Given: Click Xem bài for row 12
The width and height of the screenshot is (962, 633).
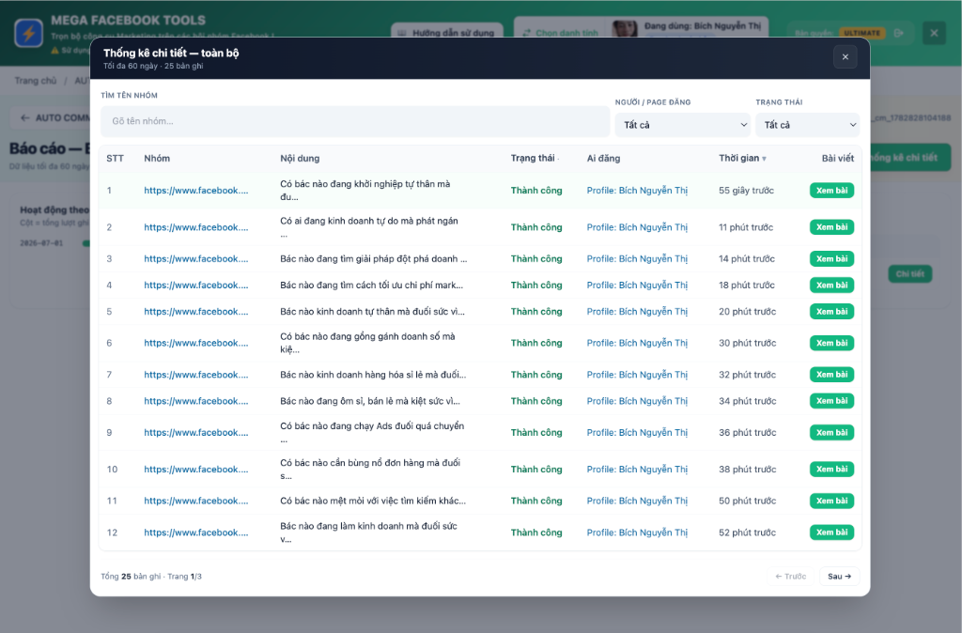Looking at the screenshot, I should click(x=832, y=533).
